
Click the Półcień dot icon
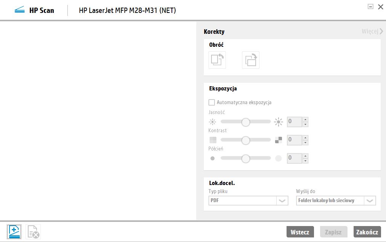[213, 158]
